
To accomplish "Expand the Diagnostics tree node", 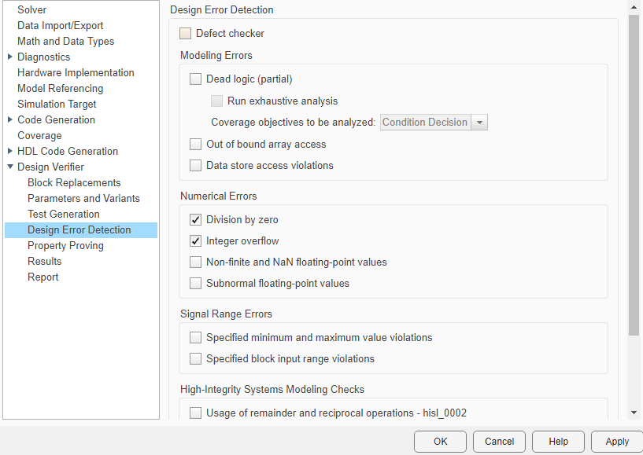I will (8, 57).
